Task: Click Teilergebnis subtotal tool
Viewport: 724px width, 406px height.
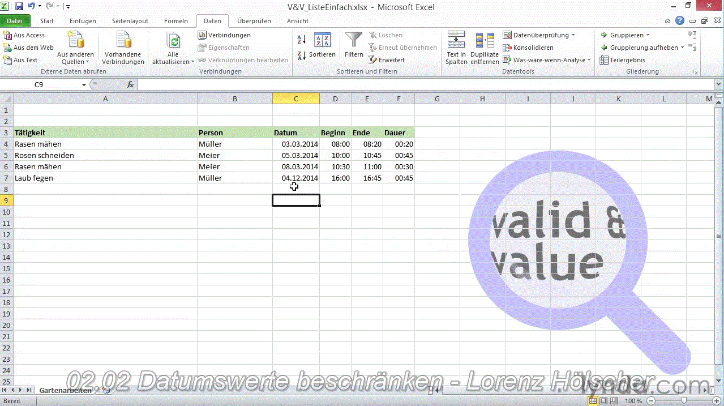Action: 623,60
